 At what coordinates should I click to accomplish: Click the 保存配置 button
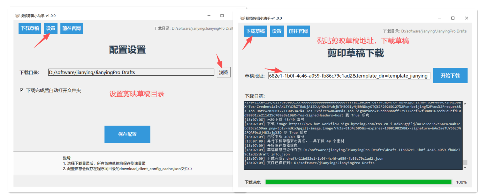click(x=127, y=134)
